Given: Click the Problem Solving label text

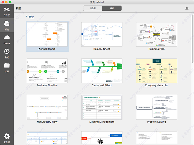Looking at the screenshot, I should coord(156,122).
